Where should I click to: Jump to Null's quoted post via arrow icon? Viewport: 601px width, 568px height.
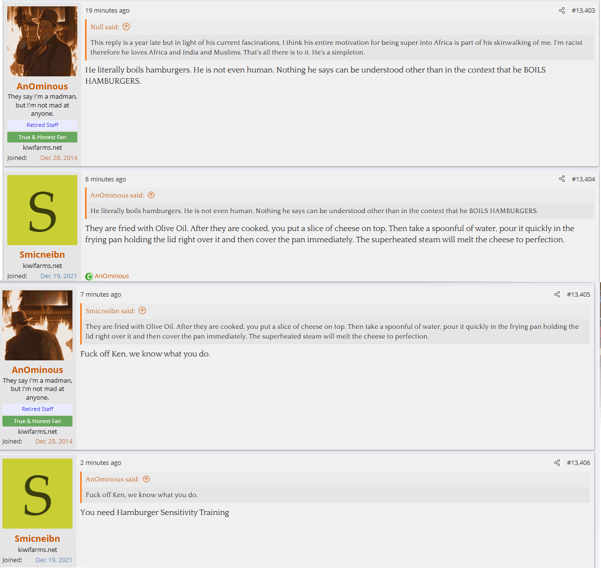pyautogui.click(x=126, y=27)
